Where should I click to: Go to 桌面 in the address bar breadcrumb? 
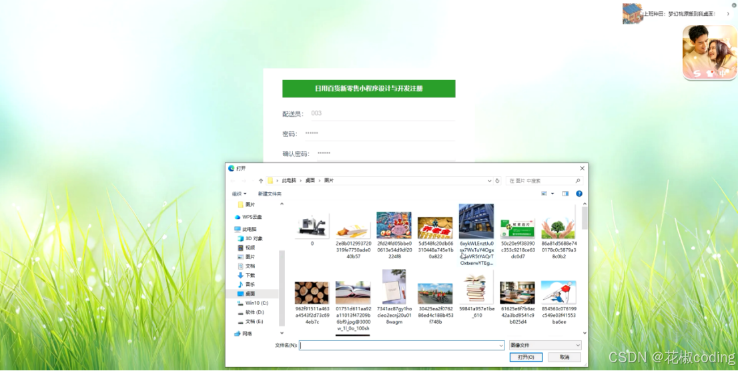click(310, 181)
